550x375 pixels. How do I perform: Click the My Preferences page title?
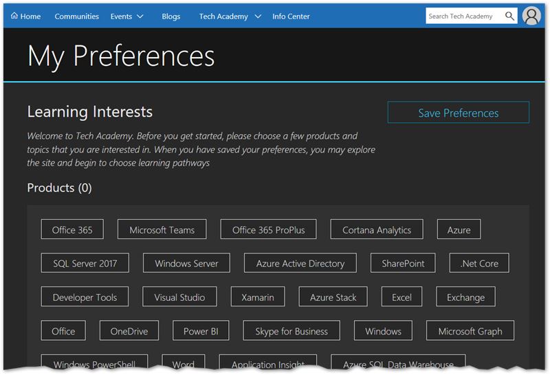(x=121, y=56)
